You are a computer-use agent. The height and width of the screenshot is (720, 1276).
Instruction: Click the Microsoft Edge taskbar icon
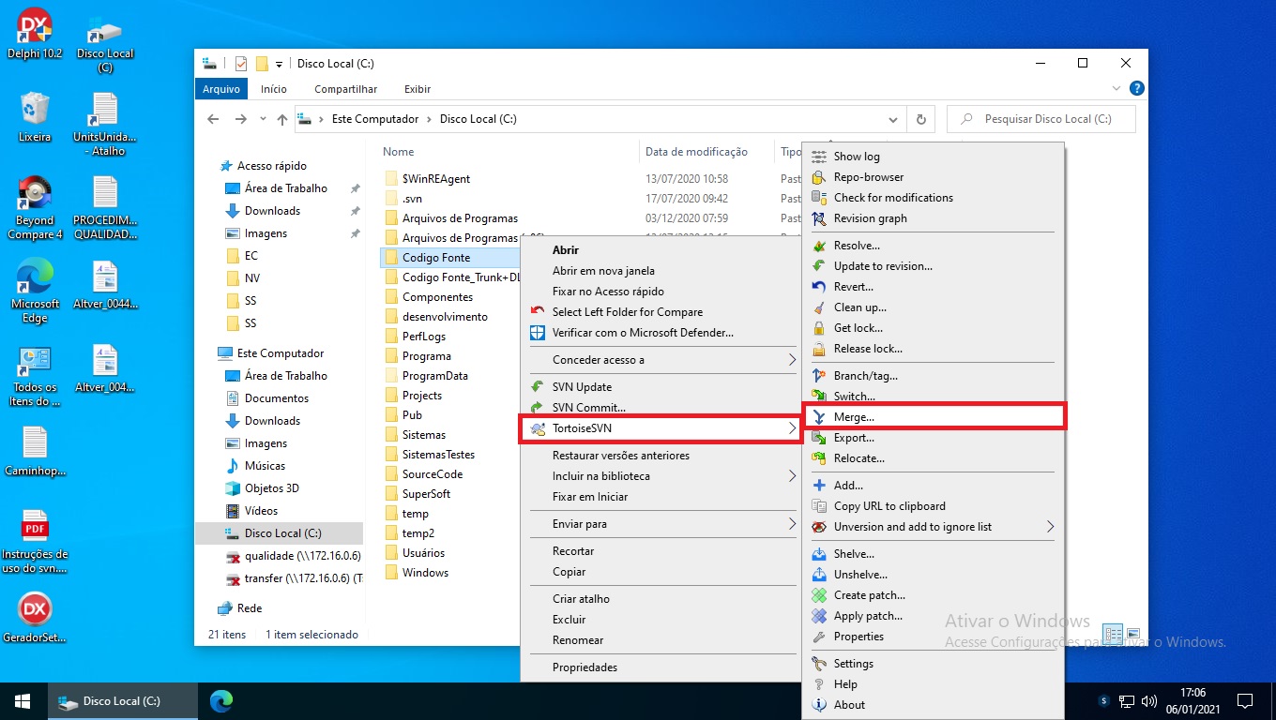coord(221,700)
